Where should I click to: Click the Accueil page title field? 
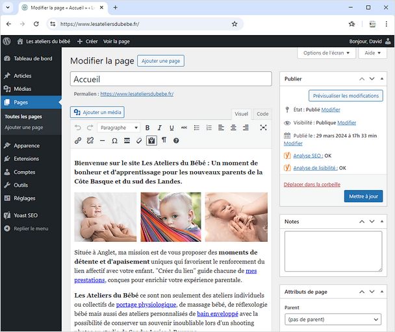tap(171, 79)
